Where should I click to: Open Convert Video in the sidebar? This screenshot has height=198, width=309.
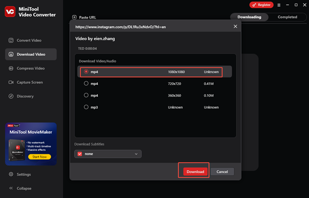click(x=31, y=41)
